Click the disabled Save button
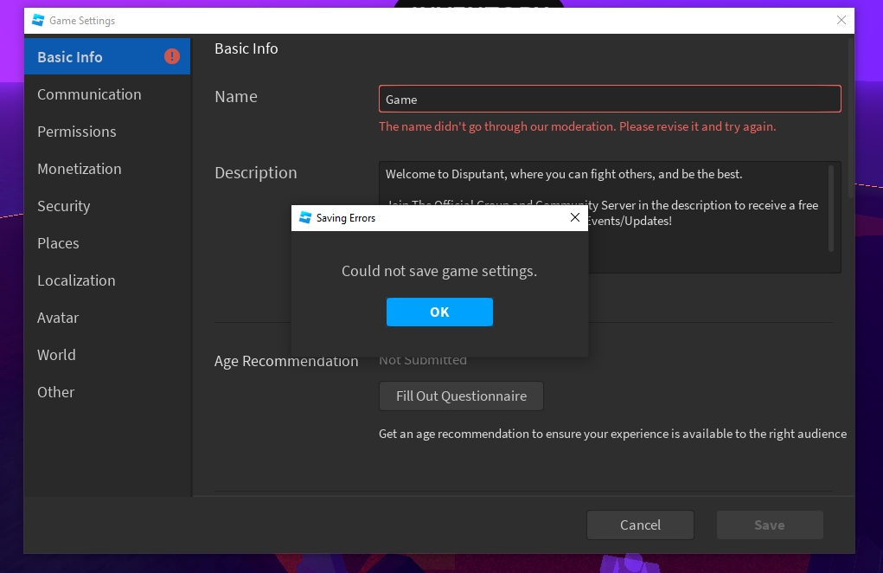This screenshot has height=573, width=883. (769, 525)
